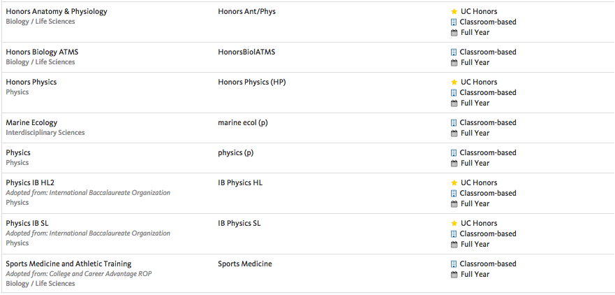Image resolution: width=615 pixels, height=295 pixels.
Task: Open Sports Medicine and Athletic Training course
Action: coord(68,264)
